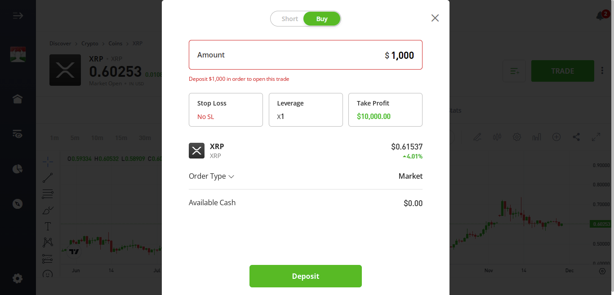Click the Deposit button
This screenshot has width=614, height=295.
tap(306, 276)
